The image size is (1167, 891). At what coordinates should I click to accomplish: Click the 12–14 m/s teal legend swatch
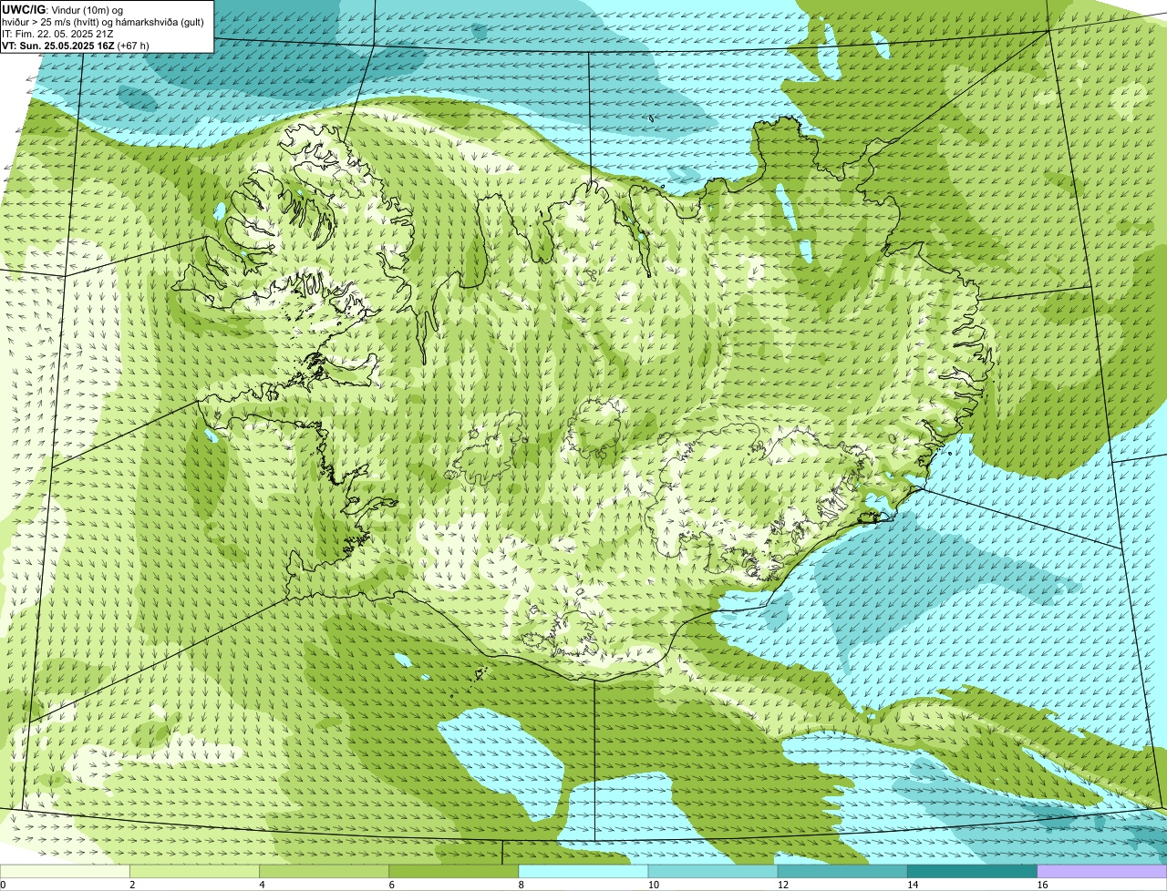click(842, 871)
